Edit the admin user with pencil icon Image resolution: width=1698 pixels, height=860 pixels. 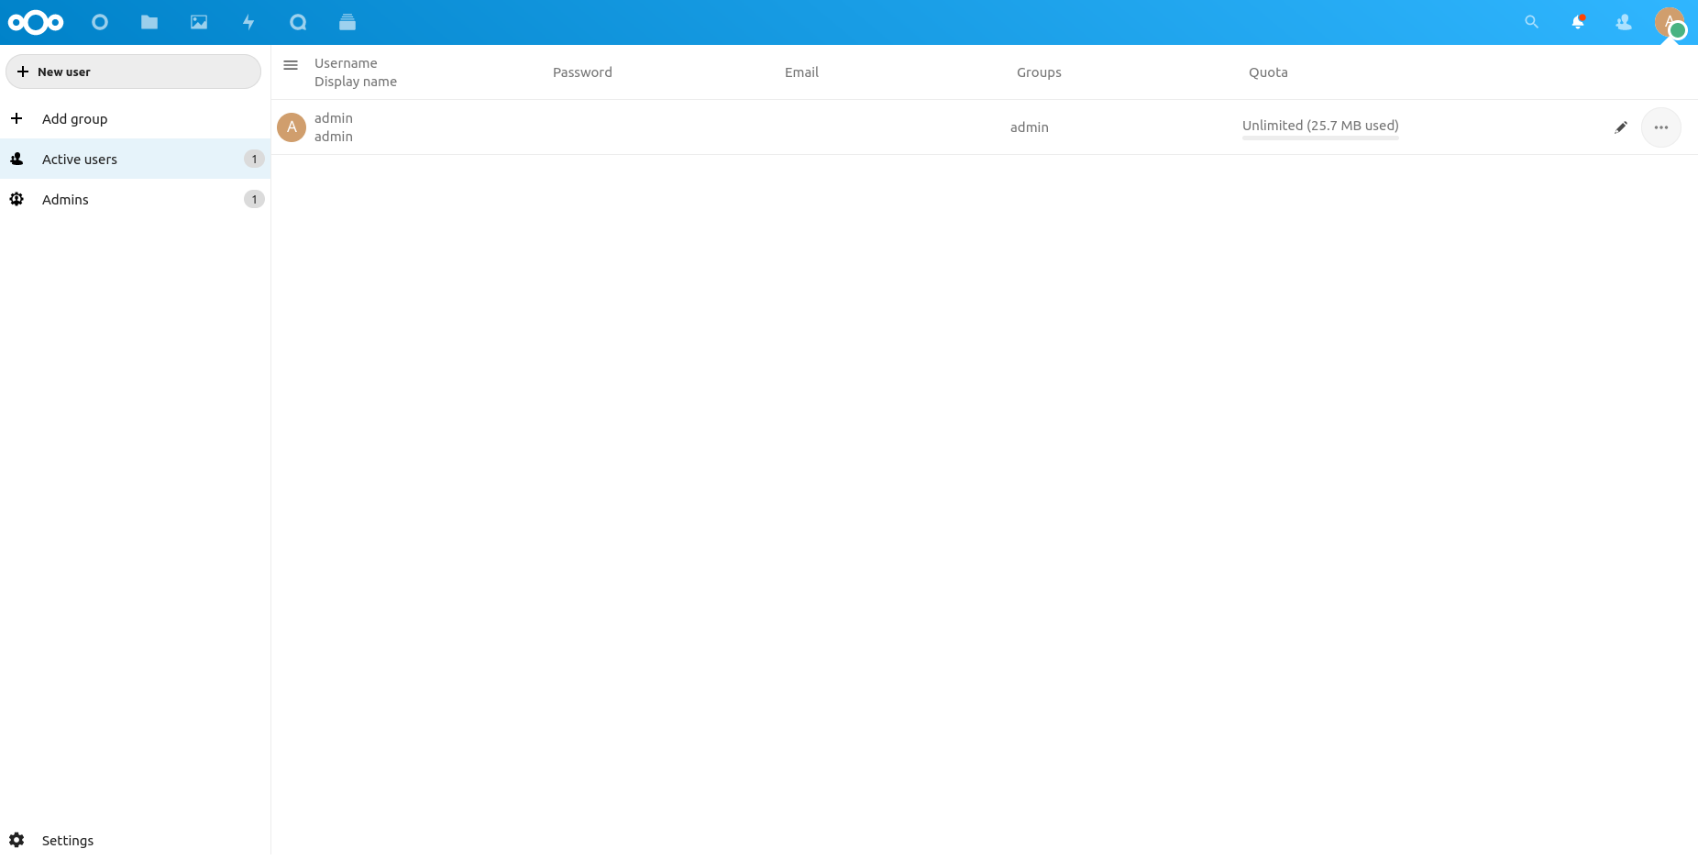pyautogui.click(x=1620, y=127)
